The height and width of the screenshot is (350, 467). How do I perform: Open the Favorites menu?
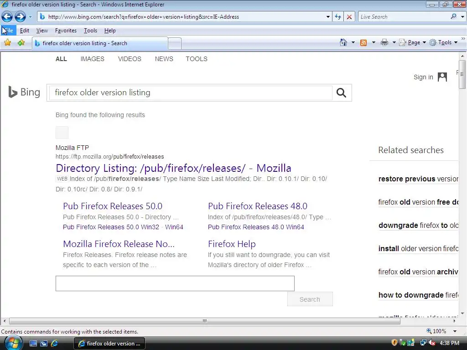(66, 31)
